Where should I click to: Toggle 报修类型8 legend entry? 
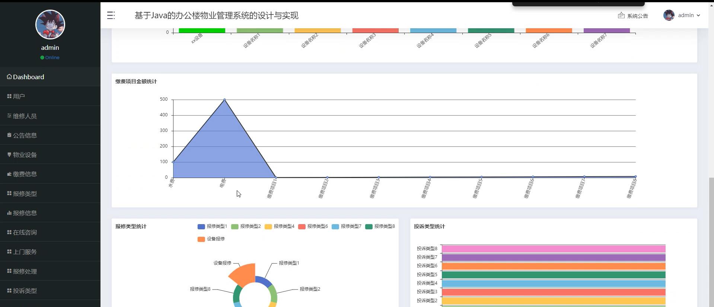(x=380, y=226)
